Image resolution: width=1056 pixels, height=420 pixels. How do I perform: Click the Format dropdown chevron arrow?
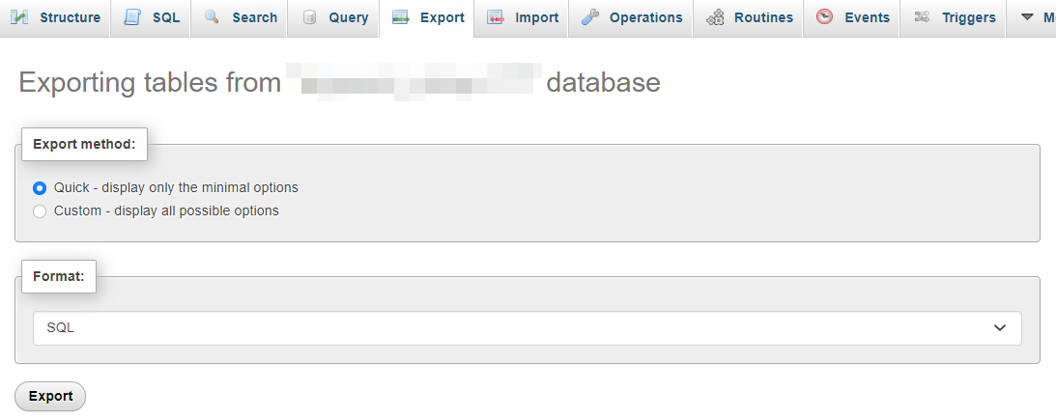click(x=1000, y=327)
